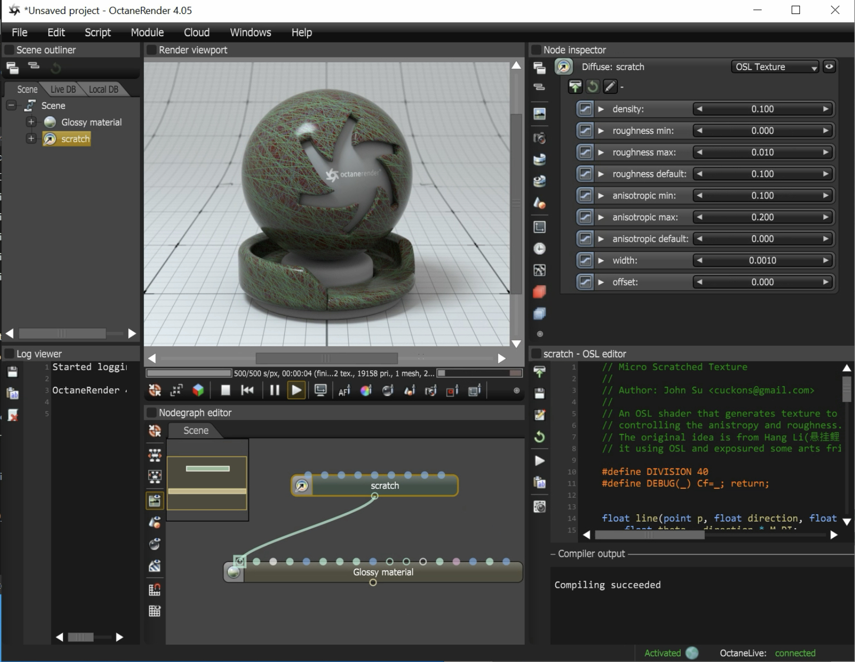Click the blue stacked layers icon in Node inspector
Viewport: 855px width, 662px height.
point(540,314)
